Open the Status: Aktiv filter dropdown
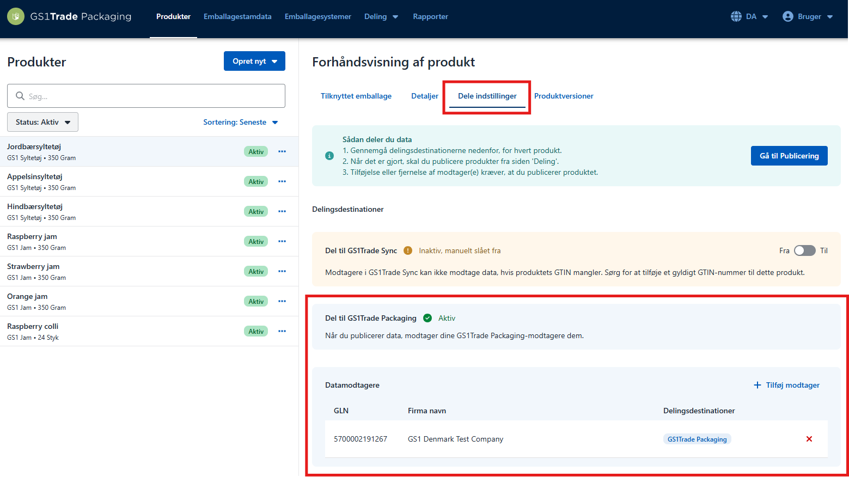Image resolution: width=849 pixels, height=477 pixels. (x=42, y=122)
